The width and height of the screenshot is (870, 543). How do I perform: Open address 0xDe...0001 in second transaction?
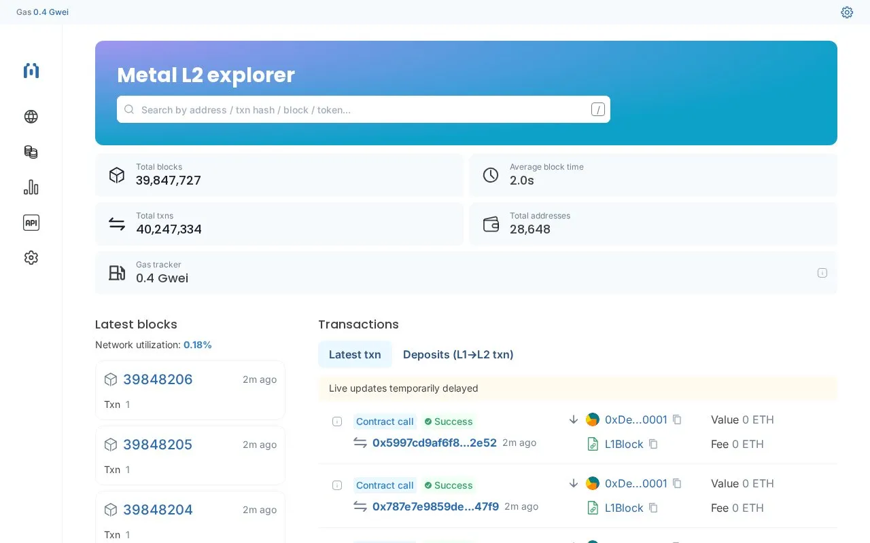point(636,483)
